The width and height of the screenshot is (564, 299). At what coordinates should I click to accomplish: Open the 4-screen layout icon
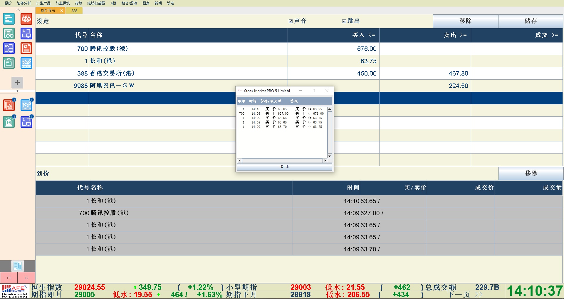coord(26,34)
